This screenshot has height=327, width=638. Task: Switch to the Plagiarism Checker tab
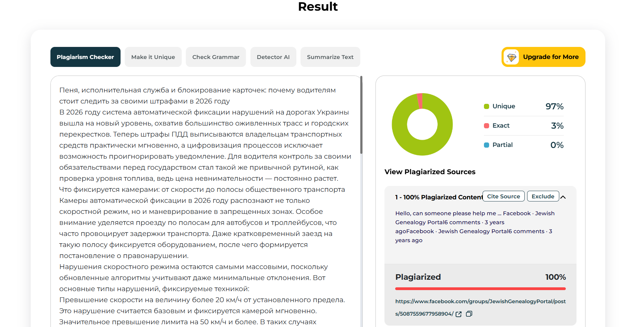85,57
